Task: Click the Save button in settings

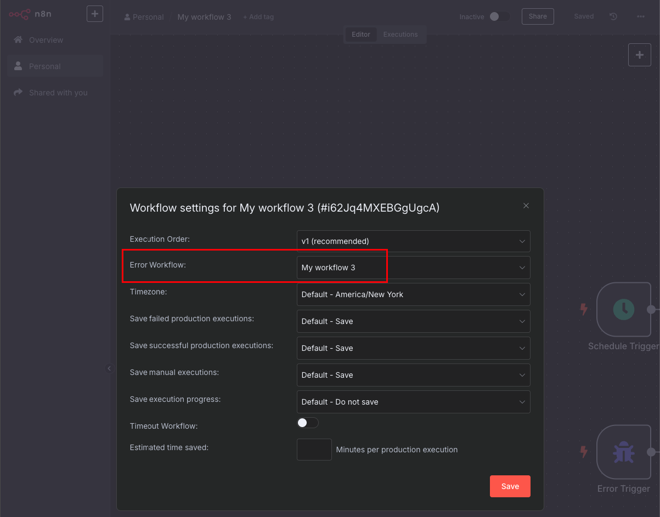Action: tap(510, 486)
